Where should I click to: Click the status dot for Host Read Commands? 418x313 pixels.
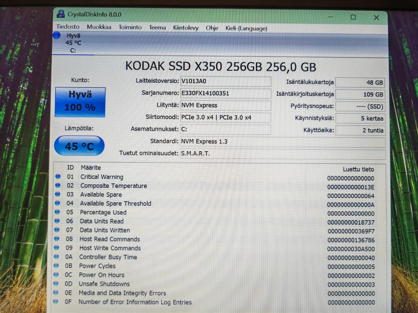pos(57,239)
